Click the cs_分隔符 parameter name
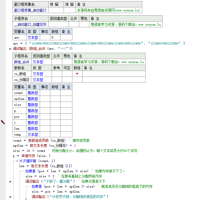Viewport: 201px width, 200px height. (x=22, y=80)
